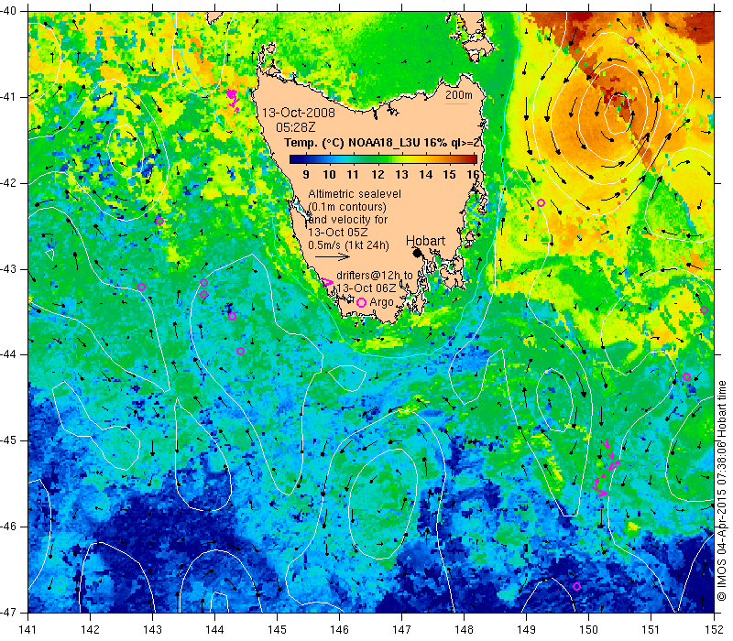
Task: Click the color bar tick label 14
Action: click(425, 174)
